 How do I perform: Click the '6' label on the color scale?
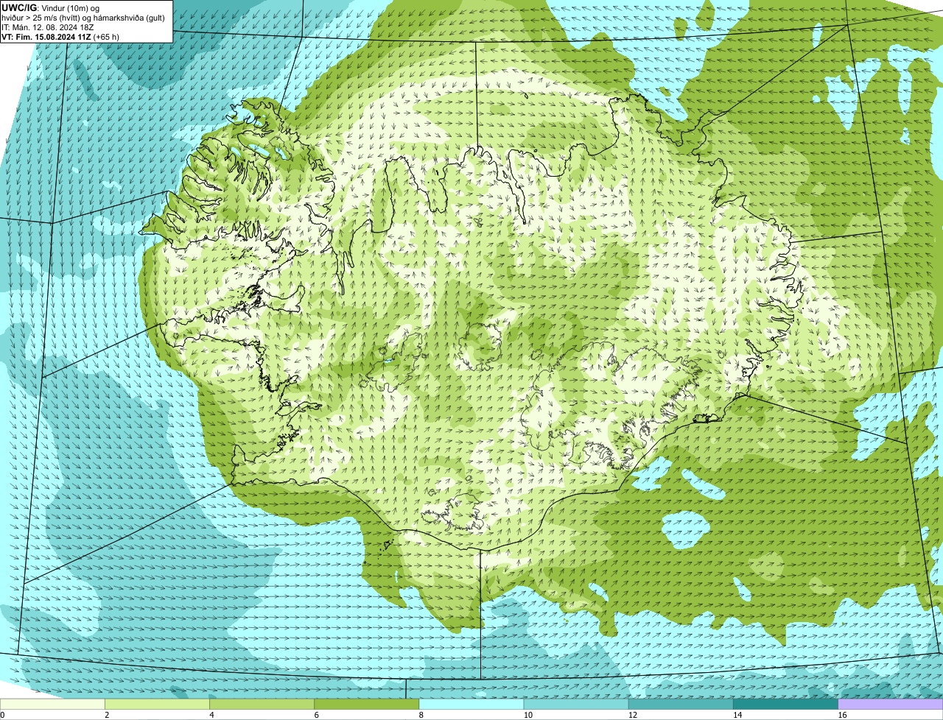316,715
